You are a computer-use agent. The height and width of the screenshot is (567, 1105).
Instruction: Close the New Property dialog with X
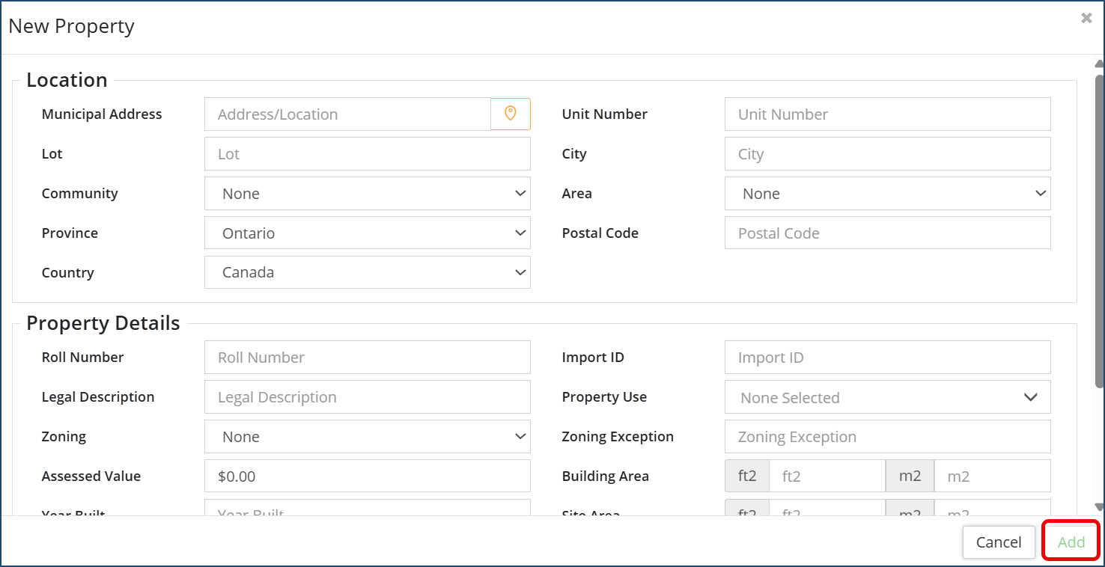click(x=1086, y=19)
